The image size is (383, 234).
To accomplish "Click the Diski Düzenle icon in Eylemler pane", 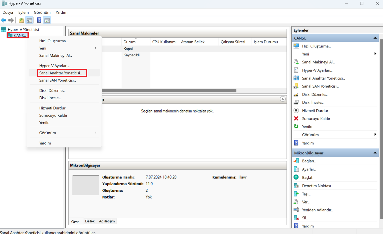I will coord(296,94).
